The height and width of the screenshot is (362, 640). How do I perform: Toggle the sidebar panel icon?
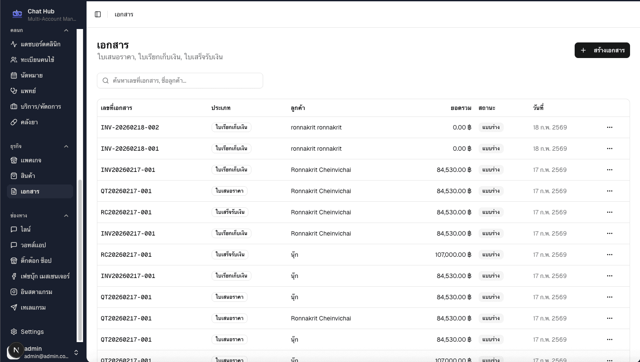pos(98,14)
